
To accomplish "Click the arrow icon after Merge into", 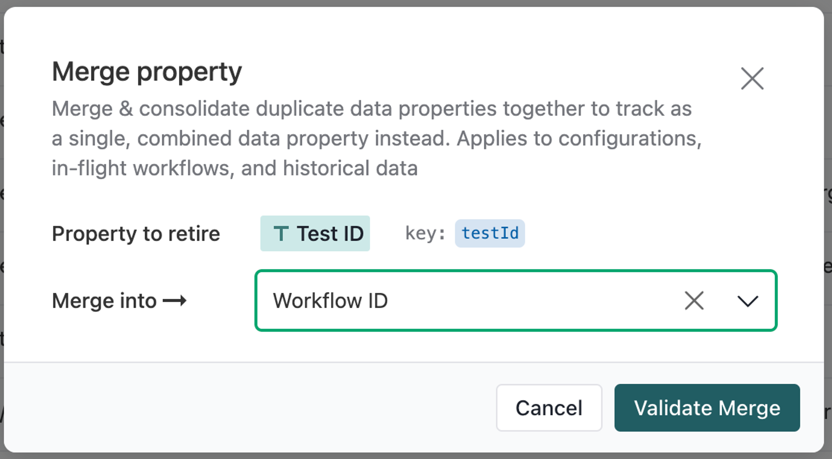I will 175,301.
